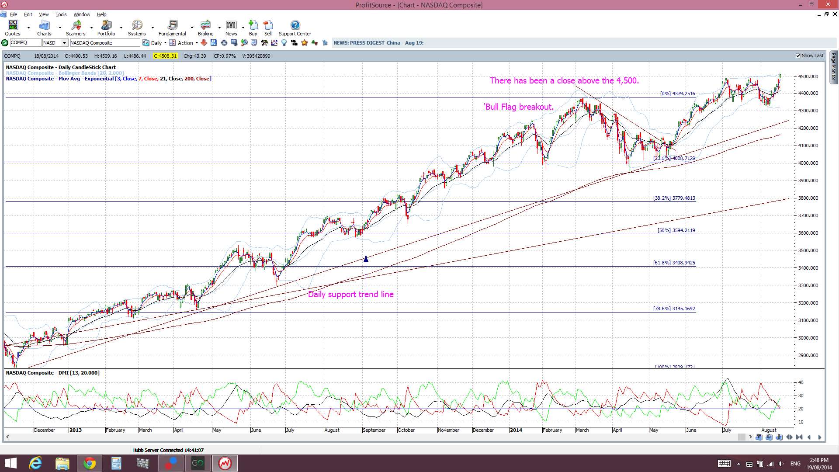Click the red down-arrow chart icon
Viewport: 839px width, 472px height.
point(204,43)
